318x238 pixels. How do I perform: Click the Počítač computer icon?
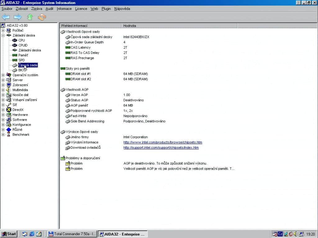coord(8,30)
